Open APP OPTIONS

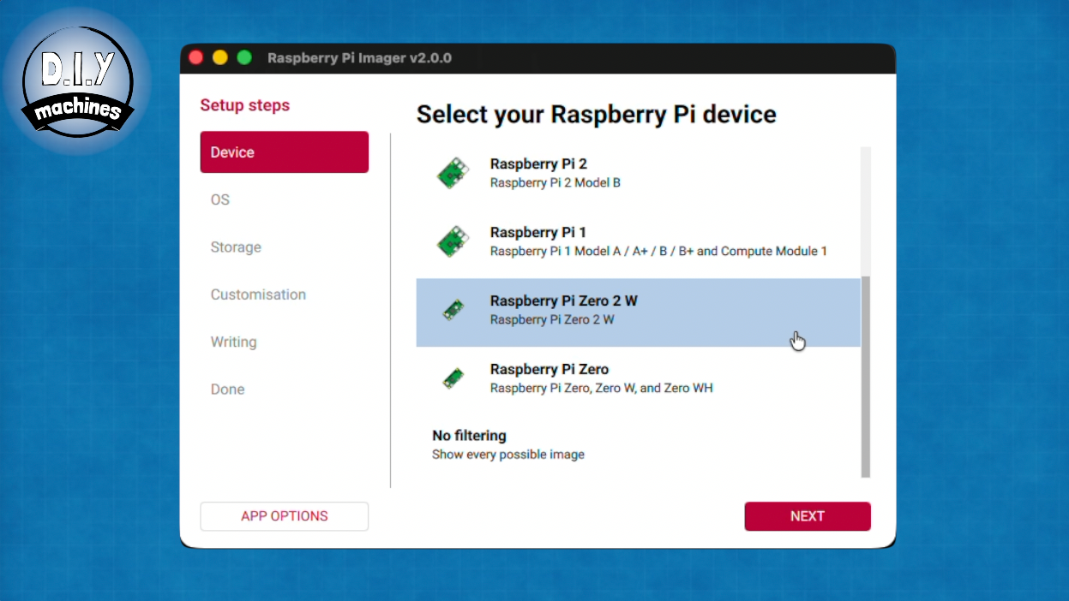[284, 516]
